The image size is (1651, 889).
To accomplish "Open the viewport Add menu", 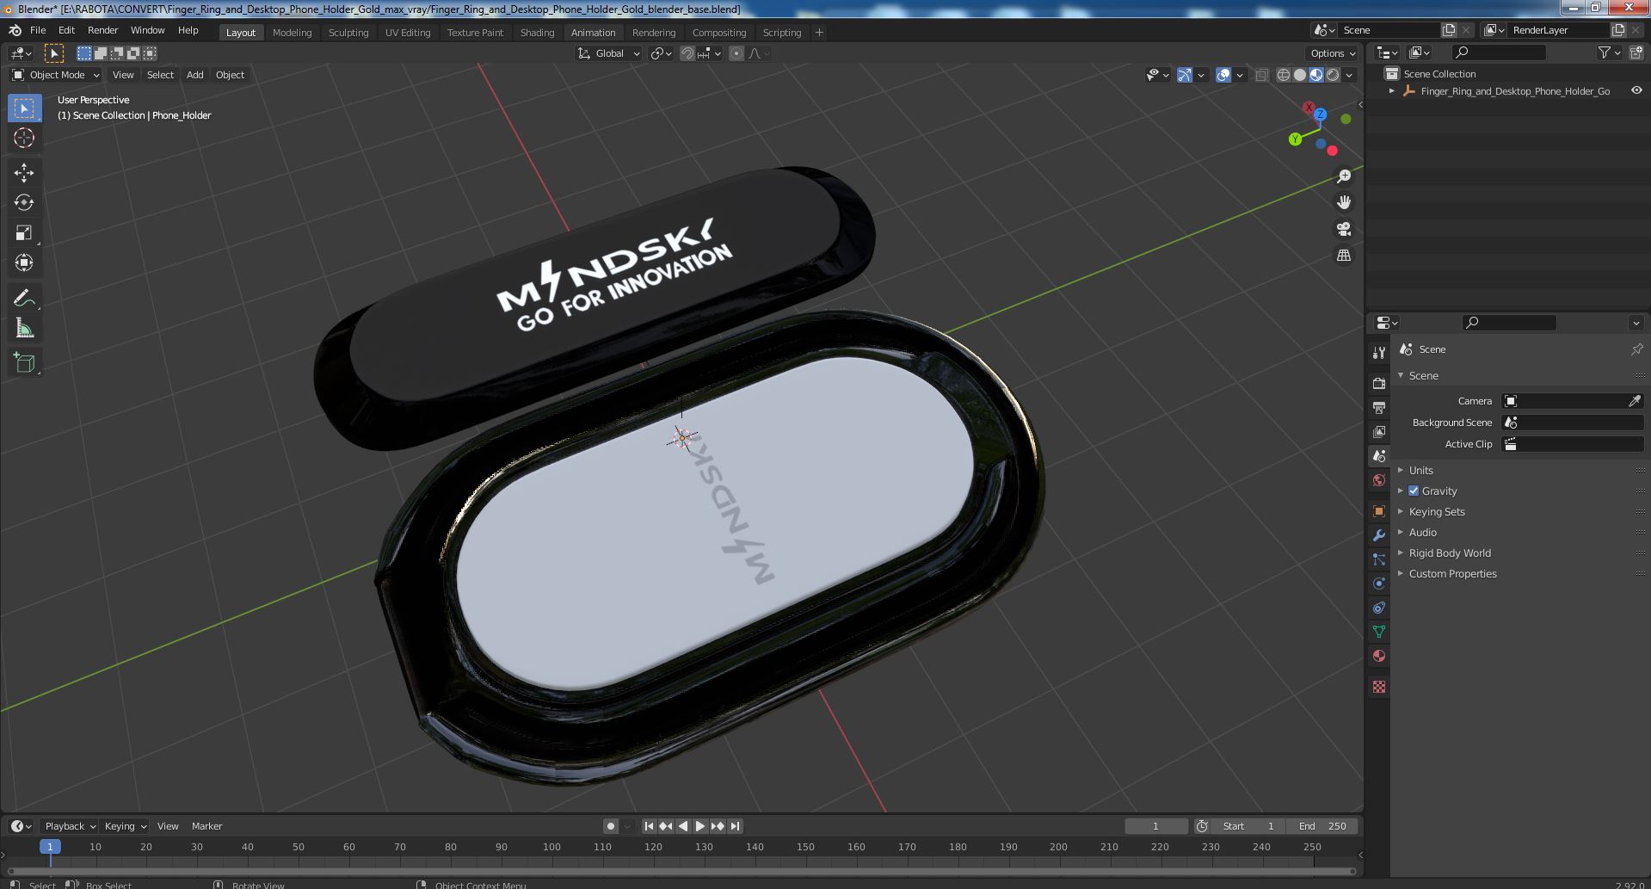I will click(195, 75).
